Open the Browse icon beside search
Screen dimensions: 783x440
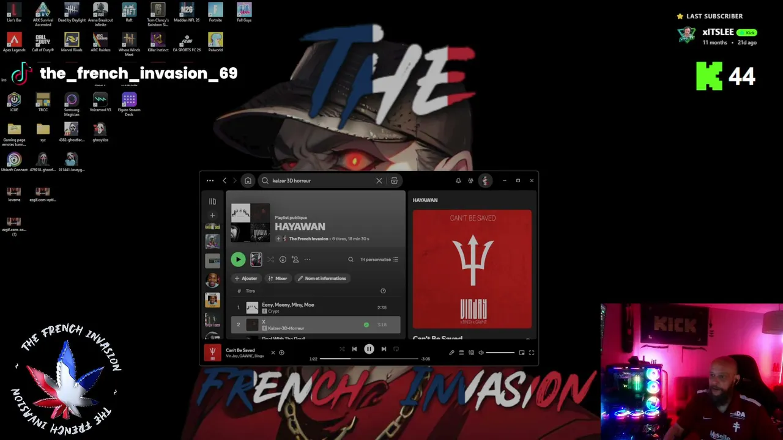click(x=394, y=181)
